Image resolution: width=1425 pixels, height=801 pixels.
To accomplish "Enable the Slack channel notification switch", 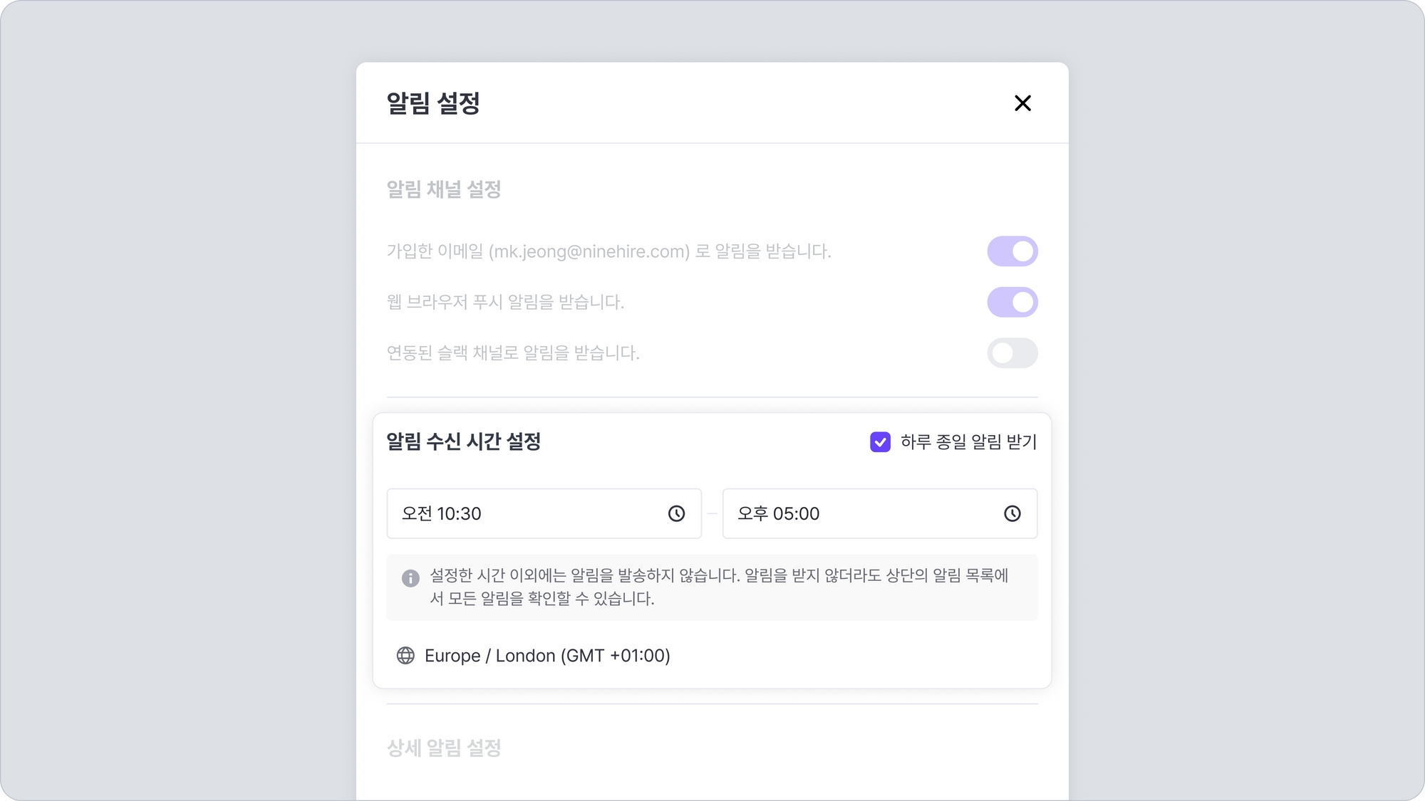I will click(x=1012, y=353).
